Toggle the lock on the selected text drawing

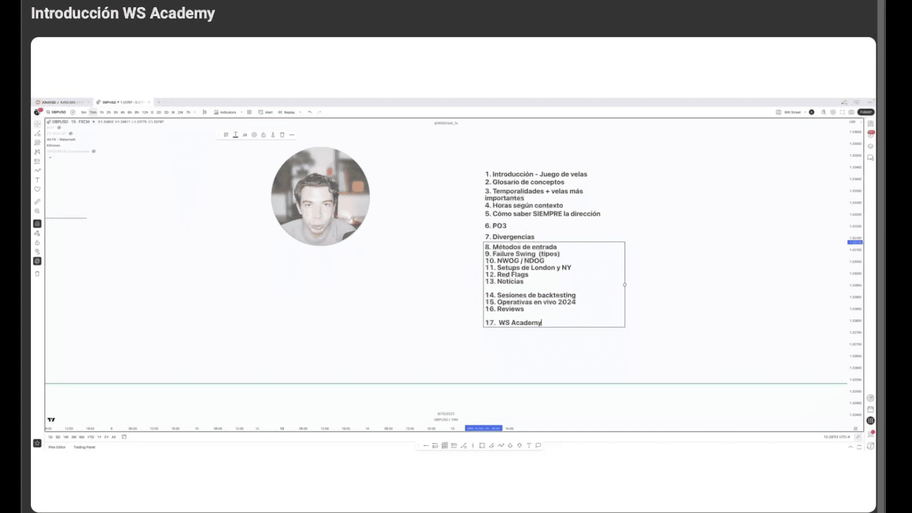pos(264,135)
